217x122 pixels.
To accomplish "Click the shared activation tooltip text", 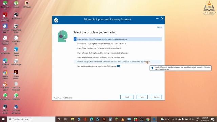I will (182, 68).
